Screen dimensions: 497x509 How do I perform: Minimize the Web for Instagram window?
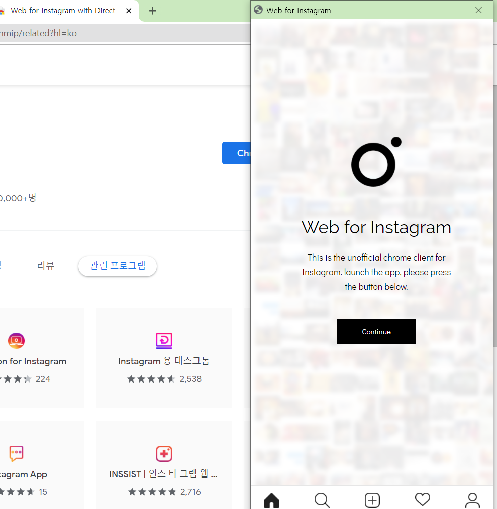point(421,10)
